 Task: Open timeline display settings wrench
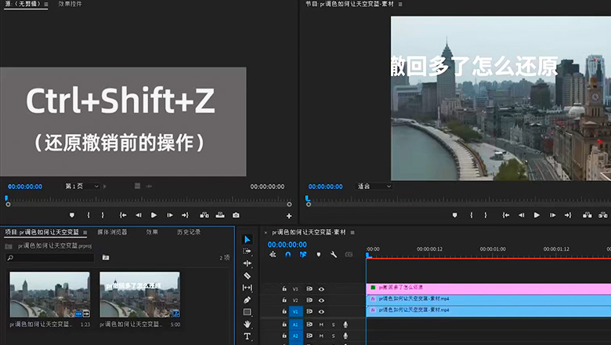coord(334,255)
